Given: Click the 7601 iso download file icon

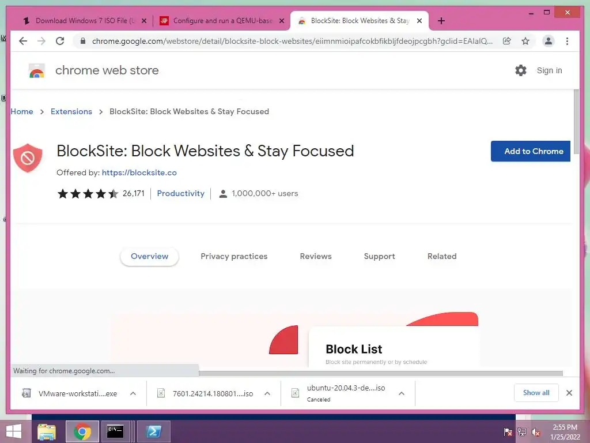Looking at the screenshot, I should (x=161, y=393).
